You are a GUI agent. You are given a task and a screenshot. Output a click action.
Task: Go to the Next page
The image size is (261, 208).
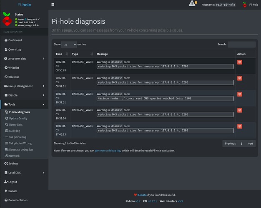click(250, 144)
